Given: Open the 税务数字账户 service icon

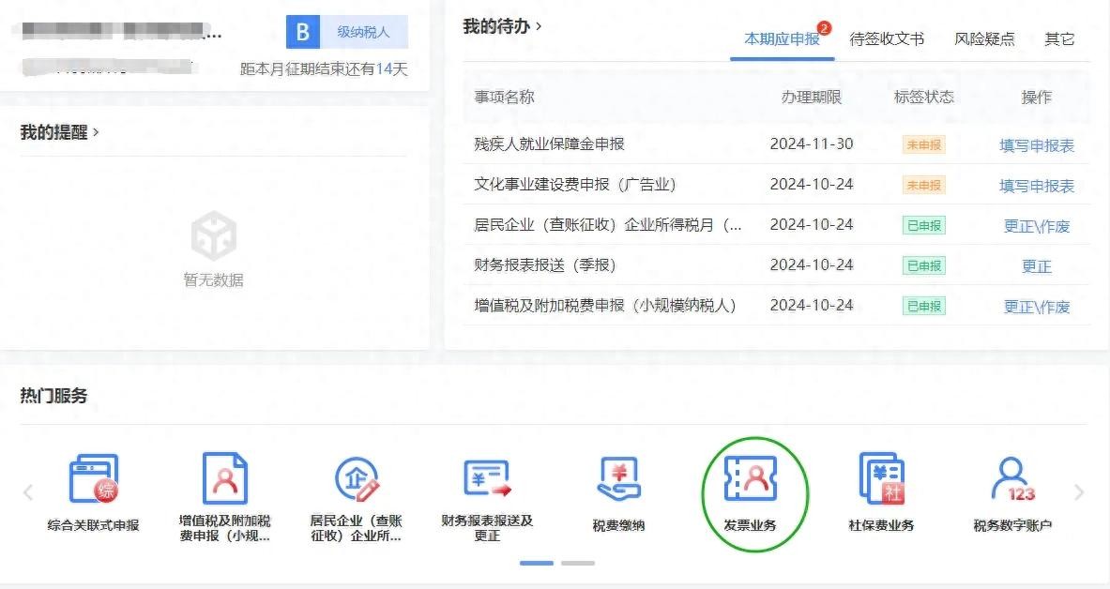Looking at the screenshot, I should pyautogui.click(x=1012, y=481).
